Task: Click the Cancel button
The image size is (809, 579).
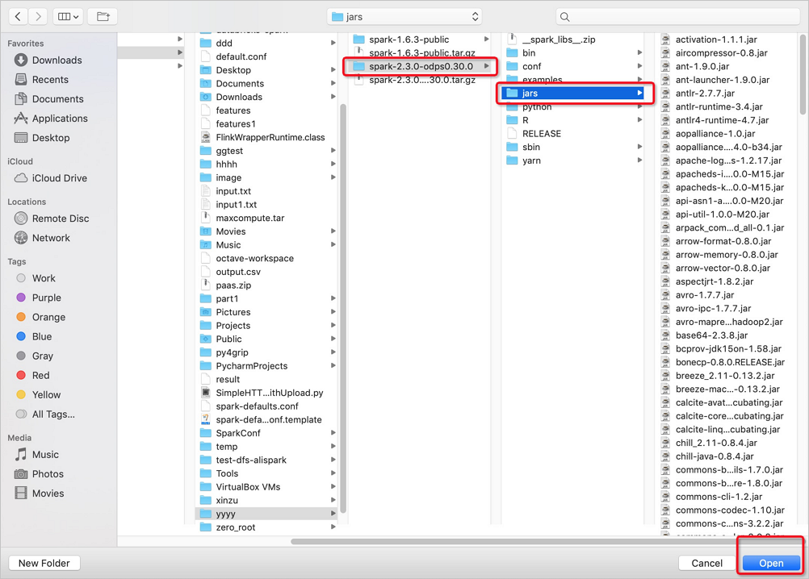Action: 706,563
